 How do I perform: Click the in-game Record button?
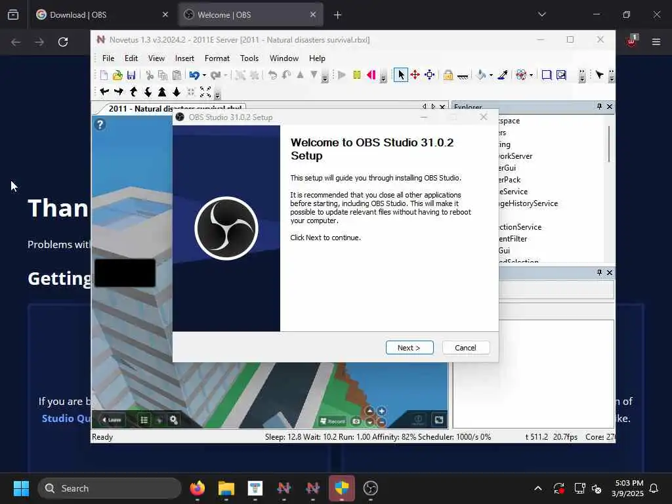click(x=333, y=421)
